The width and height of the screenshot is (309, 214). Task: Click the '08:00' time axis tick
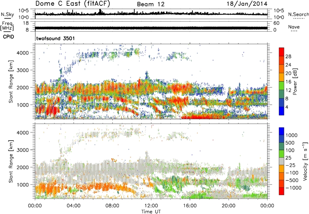tap(112, 206)
